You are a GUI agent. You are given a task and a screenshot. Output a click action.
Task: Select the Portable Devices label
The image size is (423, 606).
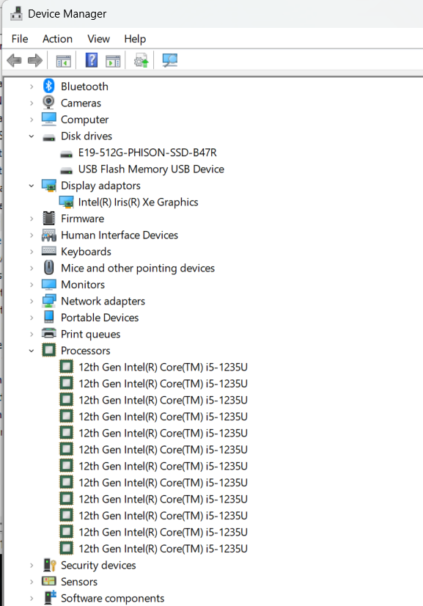point(100,318)
